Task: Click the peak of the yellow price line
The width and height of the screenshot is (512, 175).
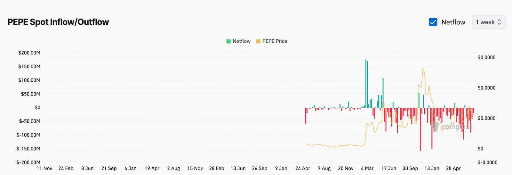Action: pos(423,69)
